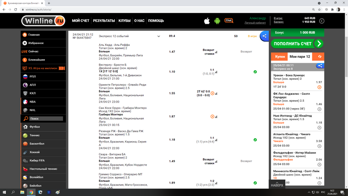Click the page vertical scrollbar
This screenshot has height=196, width=348.
(x=346, y=57)
